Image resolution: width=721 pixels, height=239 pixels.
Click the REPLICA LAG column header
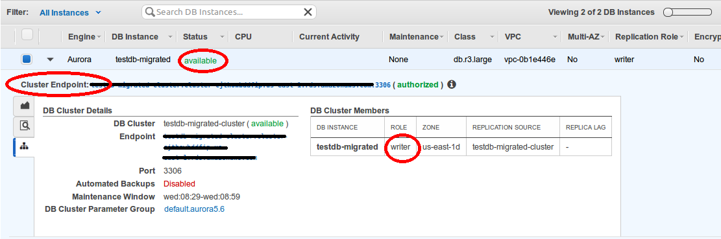coord(585,127)
